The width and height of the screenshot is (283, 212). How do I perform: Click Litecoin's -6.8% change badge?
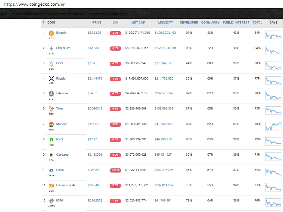[115, 93]
